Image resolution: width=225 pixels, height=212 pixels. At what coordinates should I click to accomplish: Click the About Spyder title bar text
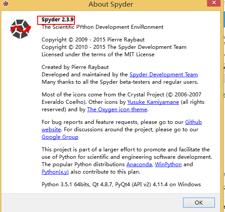(x=111, y=4)
